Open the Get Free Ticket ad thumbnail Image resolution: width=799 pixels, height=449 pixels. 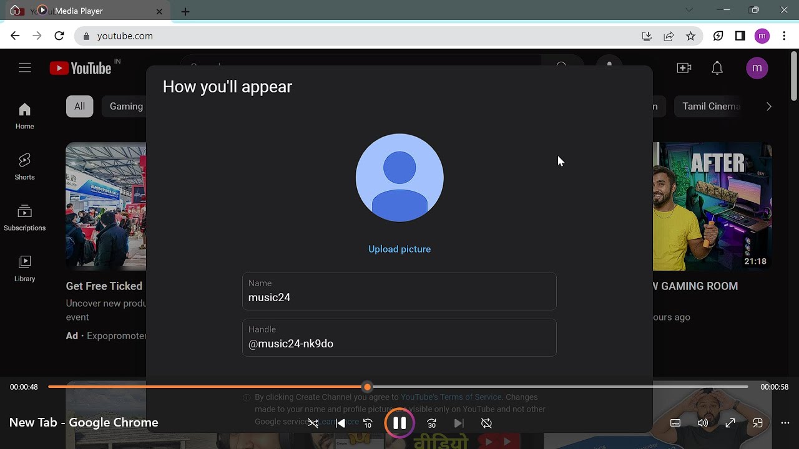tap(106, 206)
